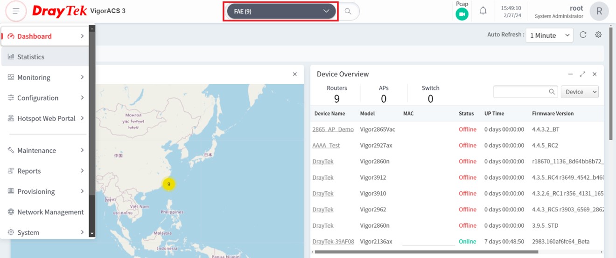Click the Maintenance wrench icon
This screenshot has height=258, width=616.
click(x=11, y=150)
